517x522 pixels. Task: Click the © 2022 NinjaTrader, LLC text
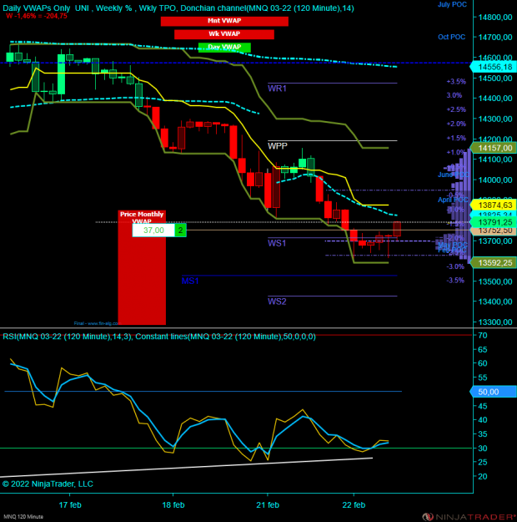tap(48, 484)
